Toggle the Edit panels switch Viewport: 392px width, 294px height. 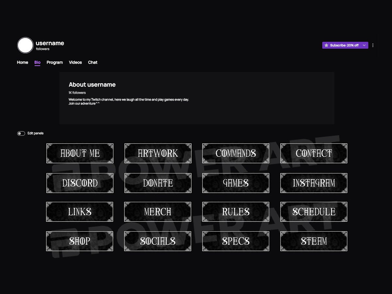click(x=21, y=133)
